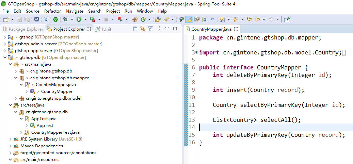Viewport: 353px width, 164px height.
Task: Click the Pin Editor icon
Action: click(287, 20)
